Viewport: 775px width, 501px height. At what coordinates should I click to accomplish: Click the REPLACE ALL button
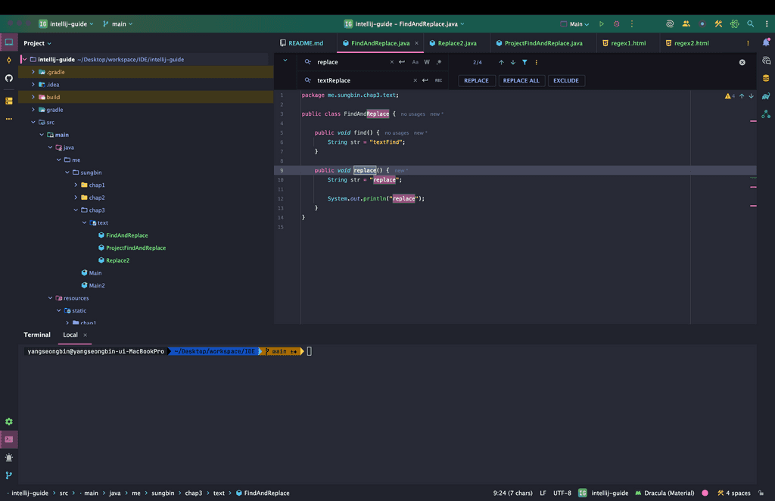(521, 80)
